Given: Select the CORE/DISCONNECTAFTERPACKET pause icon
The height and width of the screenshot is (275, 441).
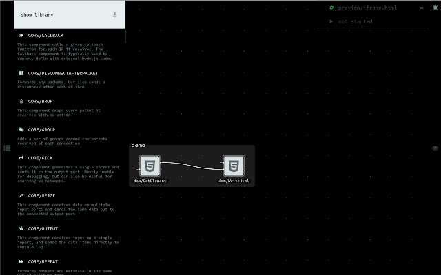Looking at the screenshot, I should [21, 73].
